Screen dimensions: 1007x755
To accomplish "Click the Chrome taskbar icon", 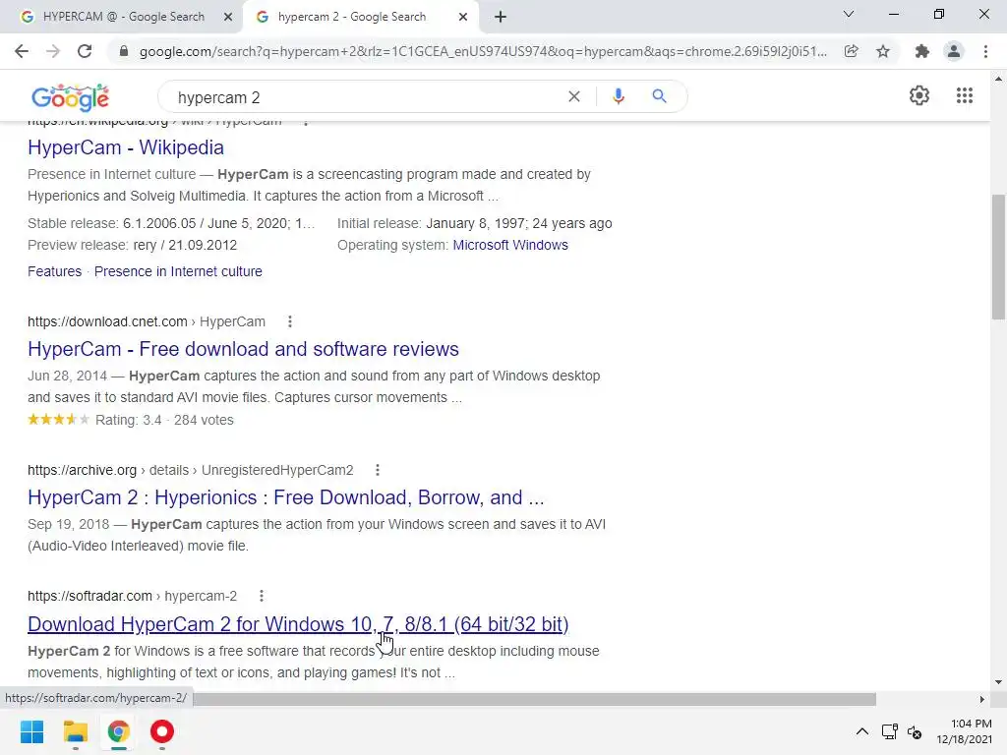I will pos(119,731).
